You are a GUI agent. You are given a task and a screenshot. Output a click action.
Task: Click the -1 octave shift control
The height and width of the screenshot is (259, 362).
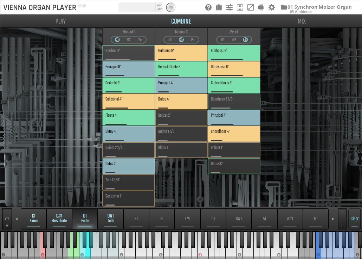click(342, 212)
